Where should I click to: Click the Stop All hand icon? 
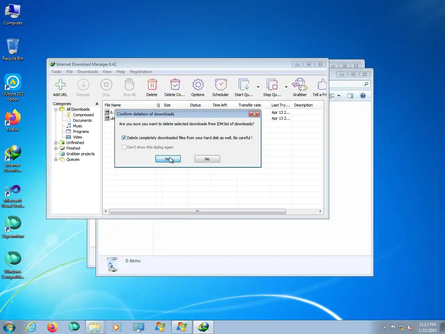[x=129, y=85]
